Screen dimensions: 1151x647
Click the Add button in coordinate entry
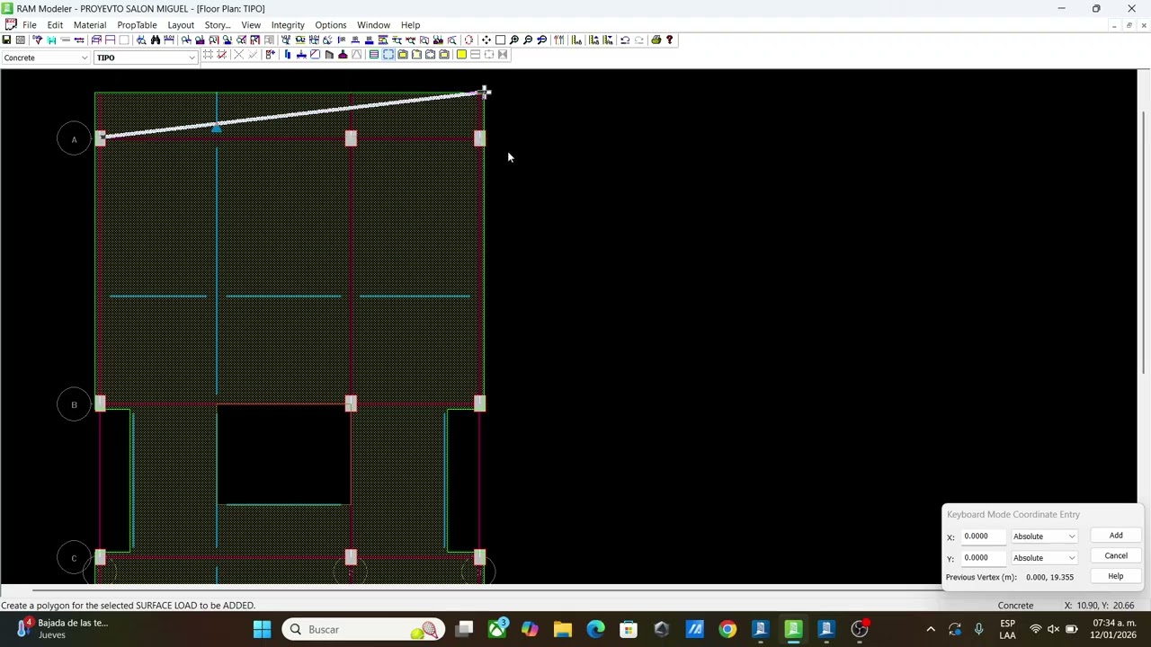1116,536
